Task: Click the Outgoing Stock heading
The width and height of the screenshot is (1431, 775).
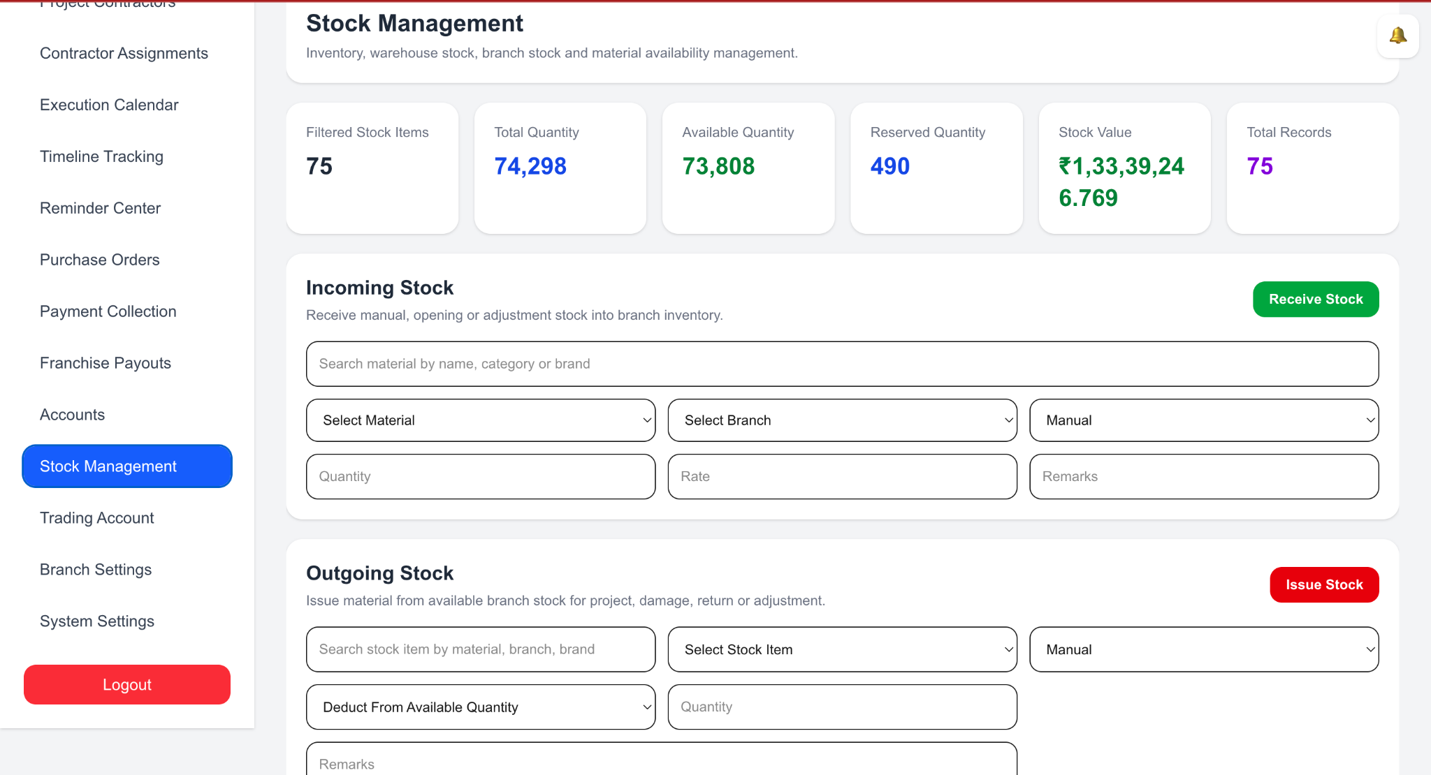Action: coord(379,573)
